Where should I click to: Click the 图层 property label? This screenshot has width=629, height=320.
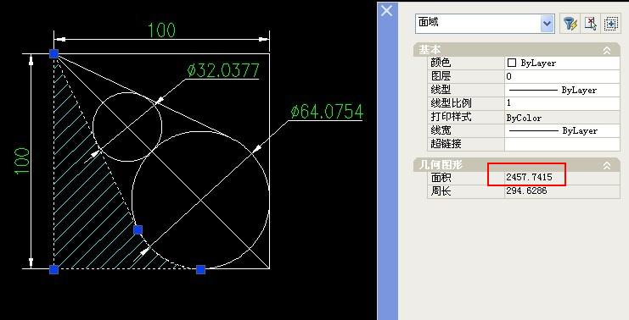pos(441,76)
